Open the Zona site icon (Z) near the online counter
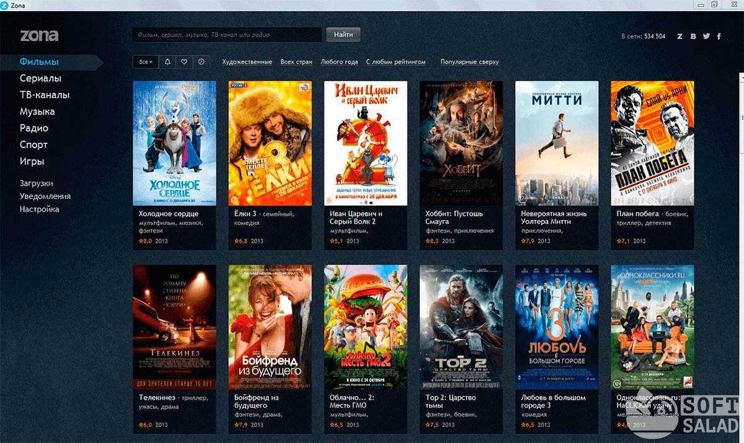Viewport: 744px width, 443px height. pos(680,37)
